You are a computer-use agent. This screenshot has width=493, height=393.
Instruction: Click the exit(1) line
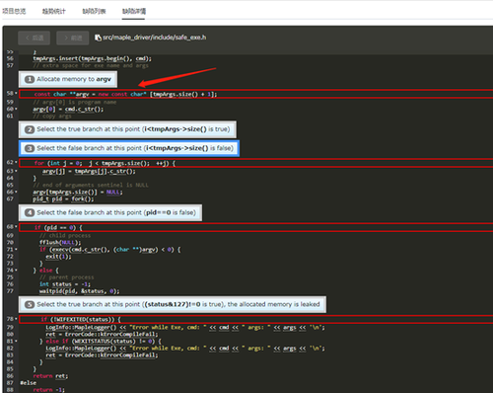click(x=58, y=257)
